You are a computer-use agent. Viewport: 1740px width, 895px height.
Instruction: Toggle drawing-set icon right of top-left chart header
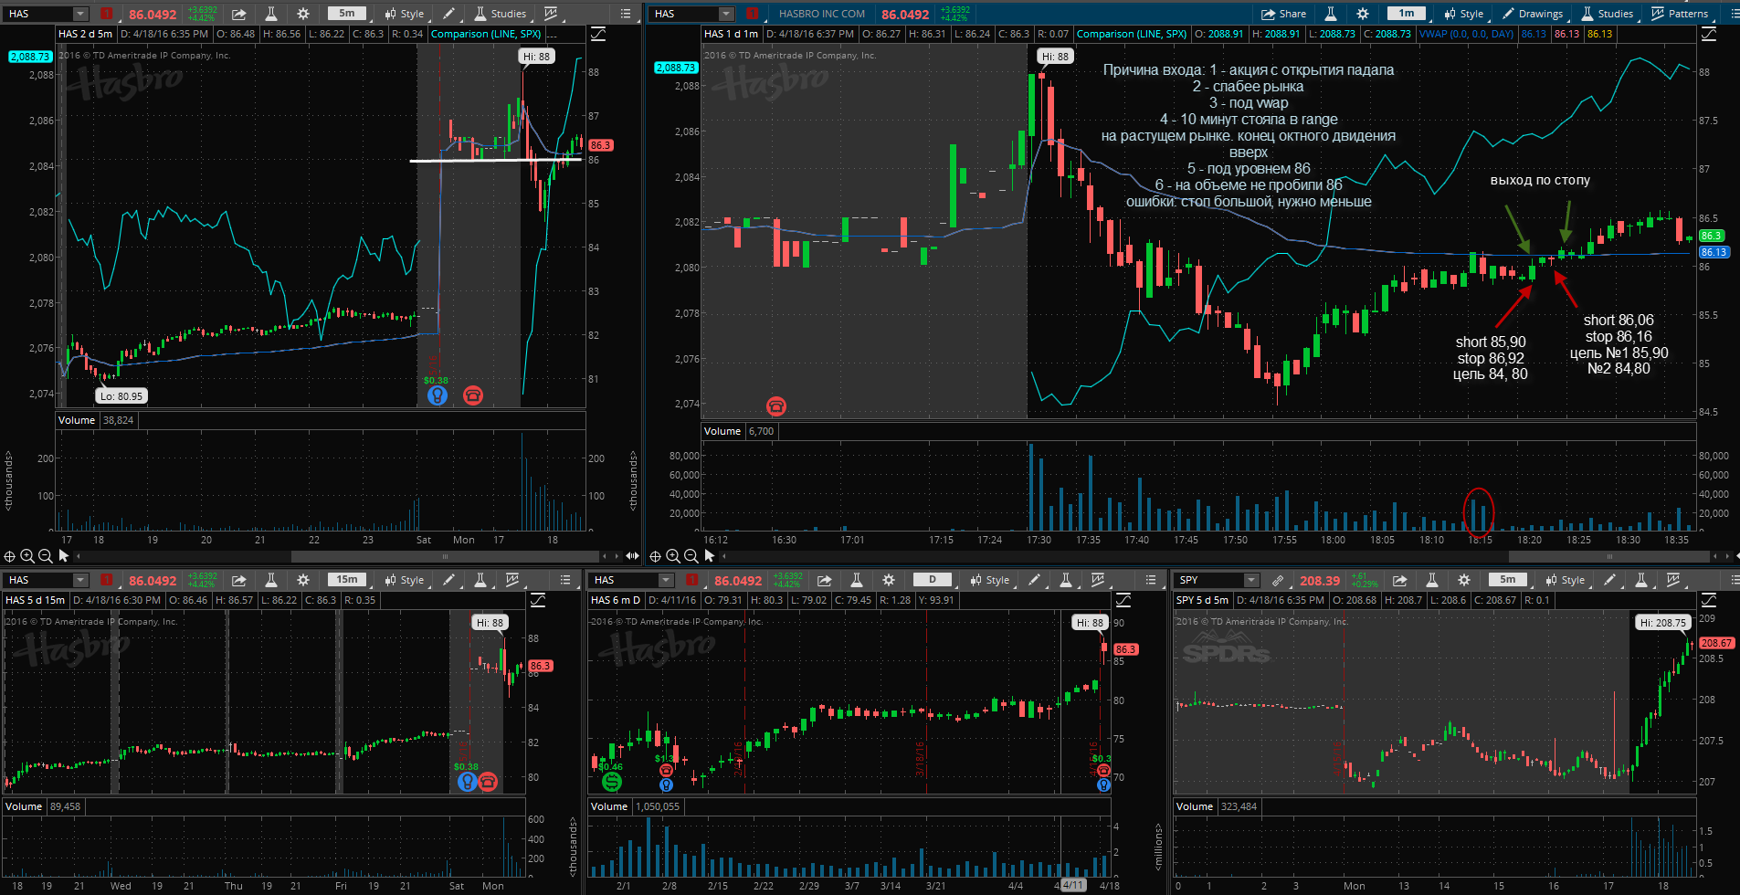click(x=598, y=34)
